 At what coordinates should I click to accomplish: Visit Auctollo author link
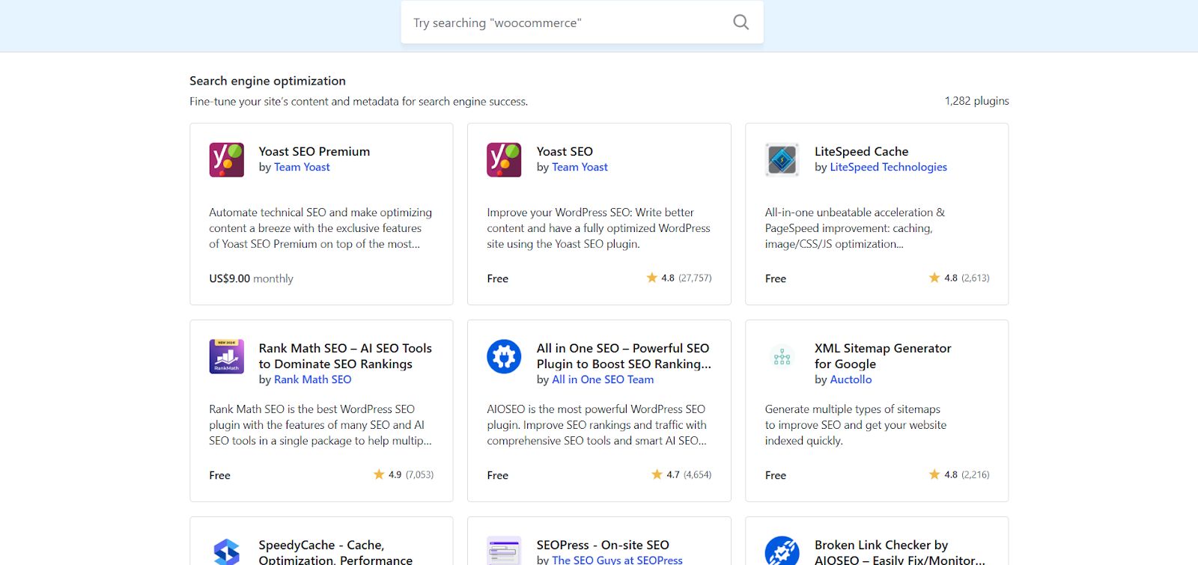851,379
